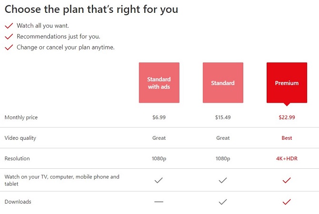Click red device checkmark in Premium column
The height and width of the screenshot is (214, 319).
287,180
